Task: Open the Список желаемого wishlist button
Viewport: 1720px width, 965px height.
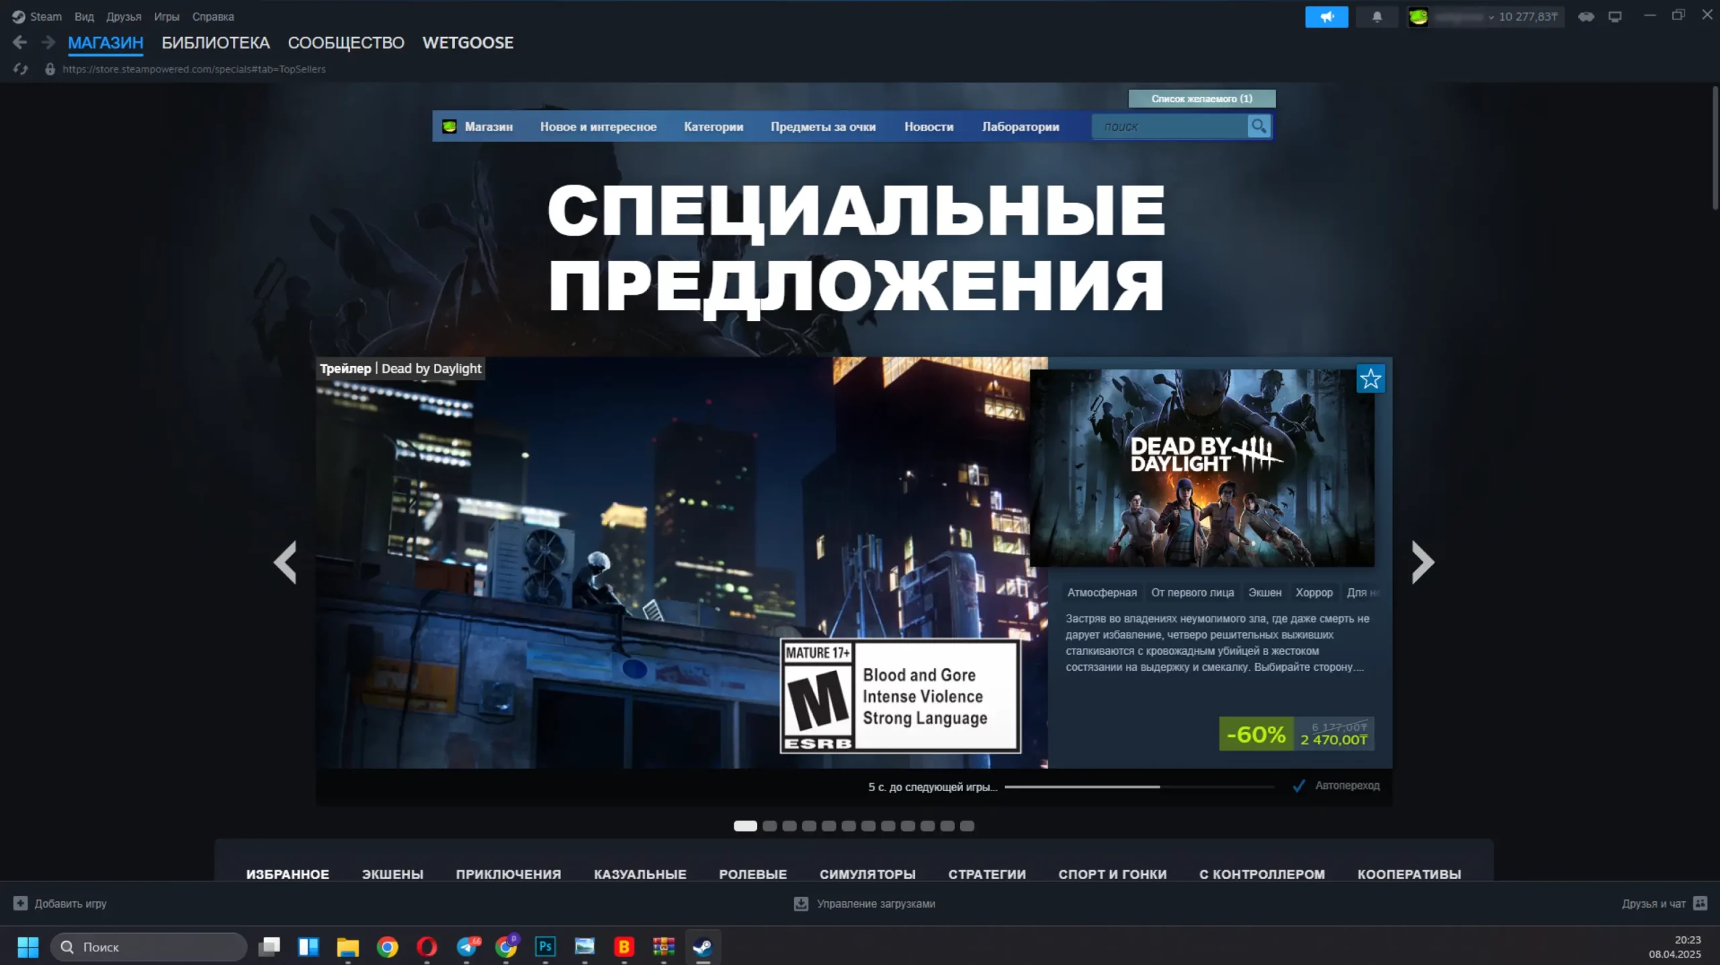Action: pos(1201,99)
